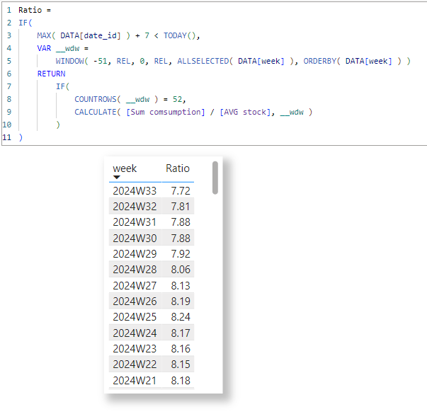Click the ratio value 8.13
The width and height of the screenshot is (427, 419).
(x=181, y=286)
